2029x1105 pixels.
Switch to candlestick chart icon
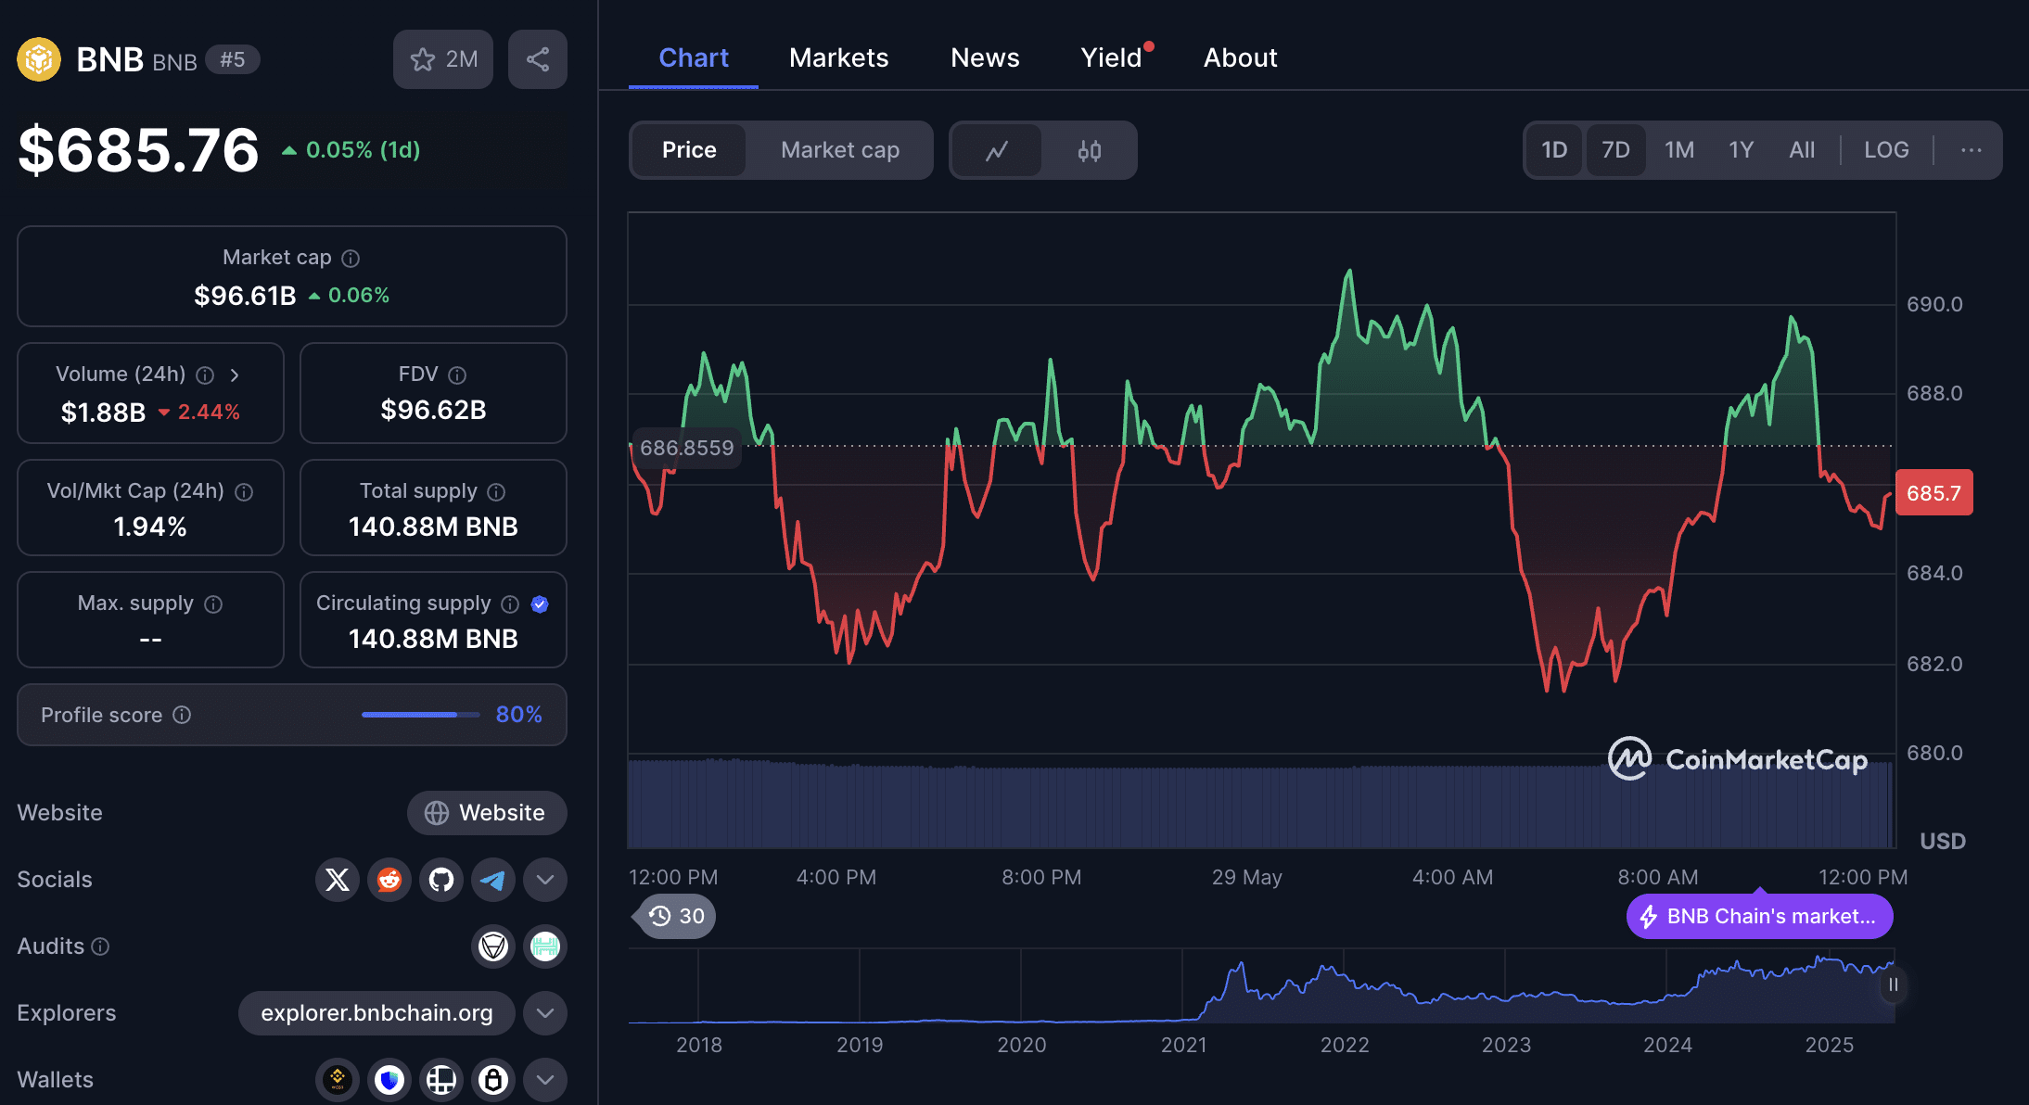(1090, 150)
